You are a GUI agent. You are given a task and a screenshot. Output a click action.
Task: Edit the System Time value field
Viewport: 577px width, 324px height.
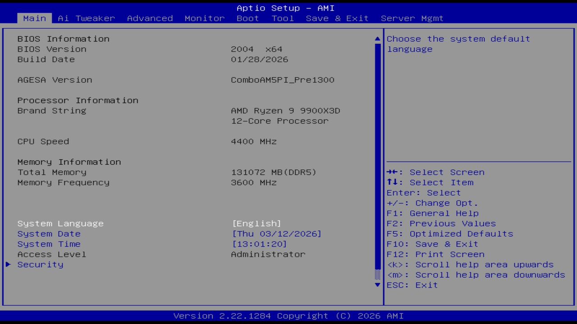coord(259,244)
